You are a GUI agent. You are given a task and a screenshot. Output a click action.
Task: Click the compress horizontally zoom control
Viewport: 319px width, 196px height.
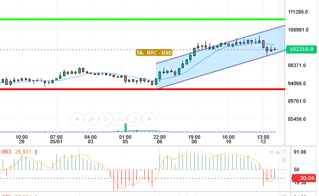(135, 119)
